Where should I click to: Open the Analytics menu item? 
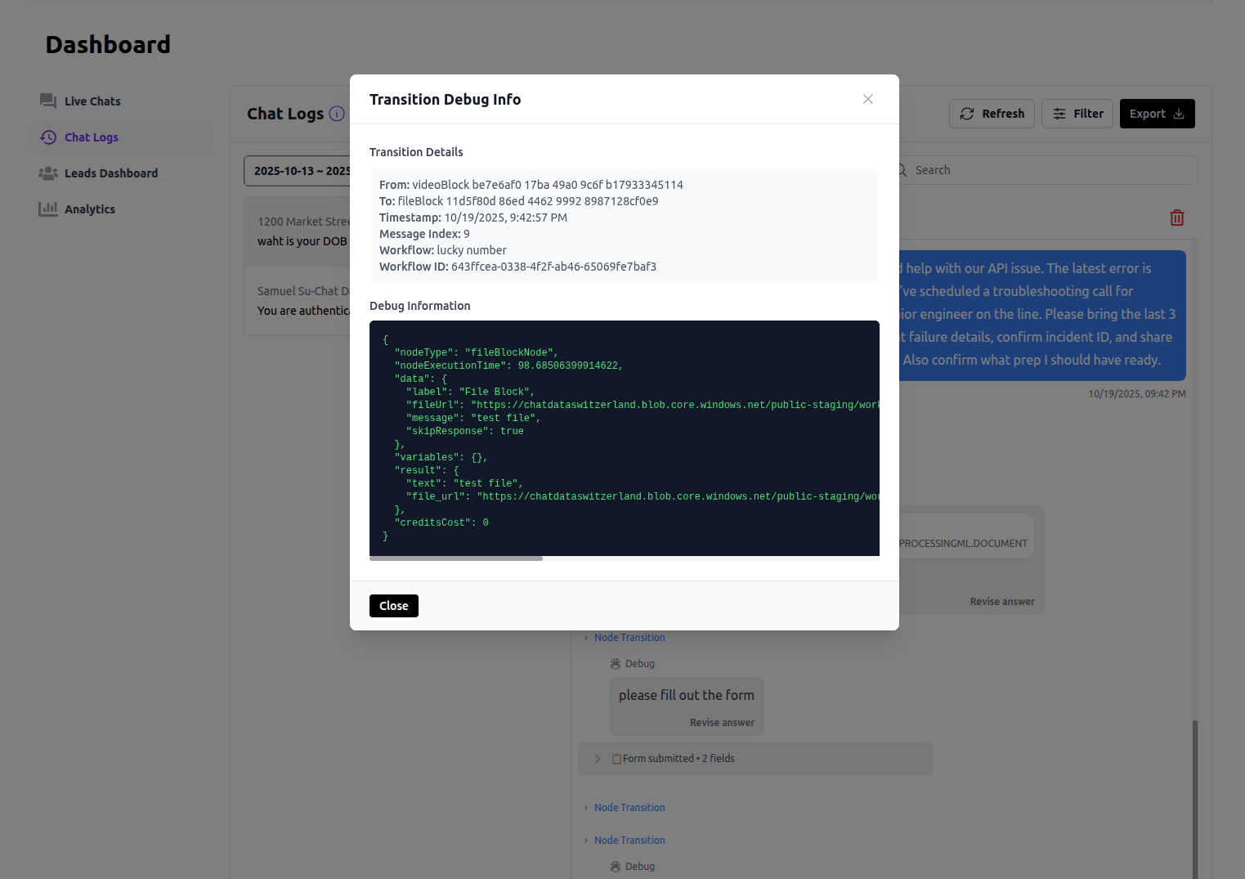[x=90, y=209]
